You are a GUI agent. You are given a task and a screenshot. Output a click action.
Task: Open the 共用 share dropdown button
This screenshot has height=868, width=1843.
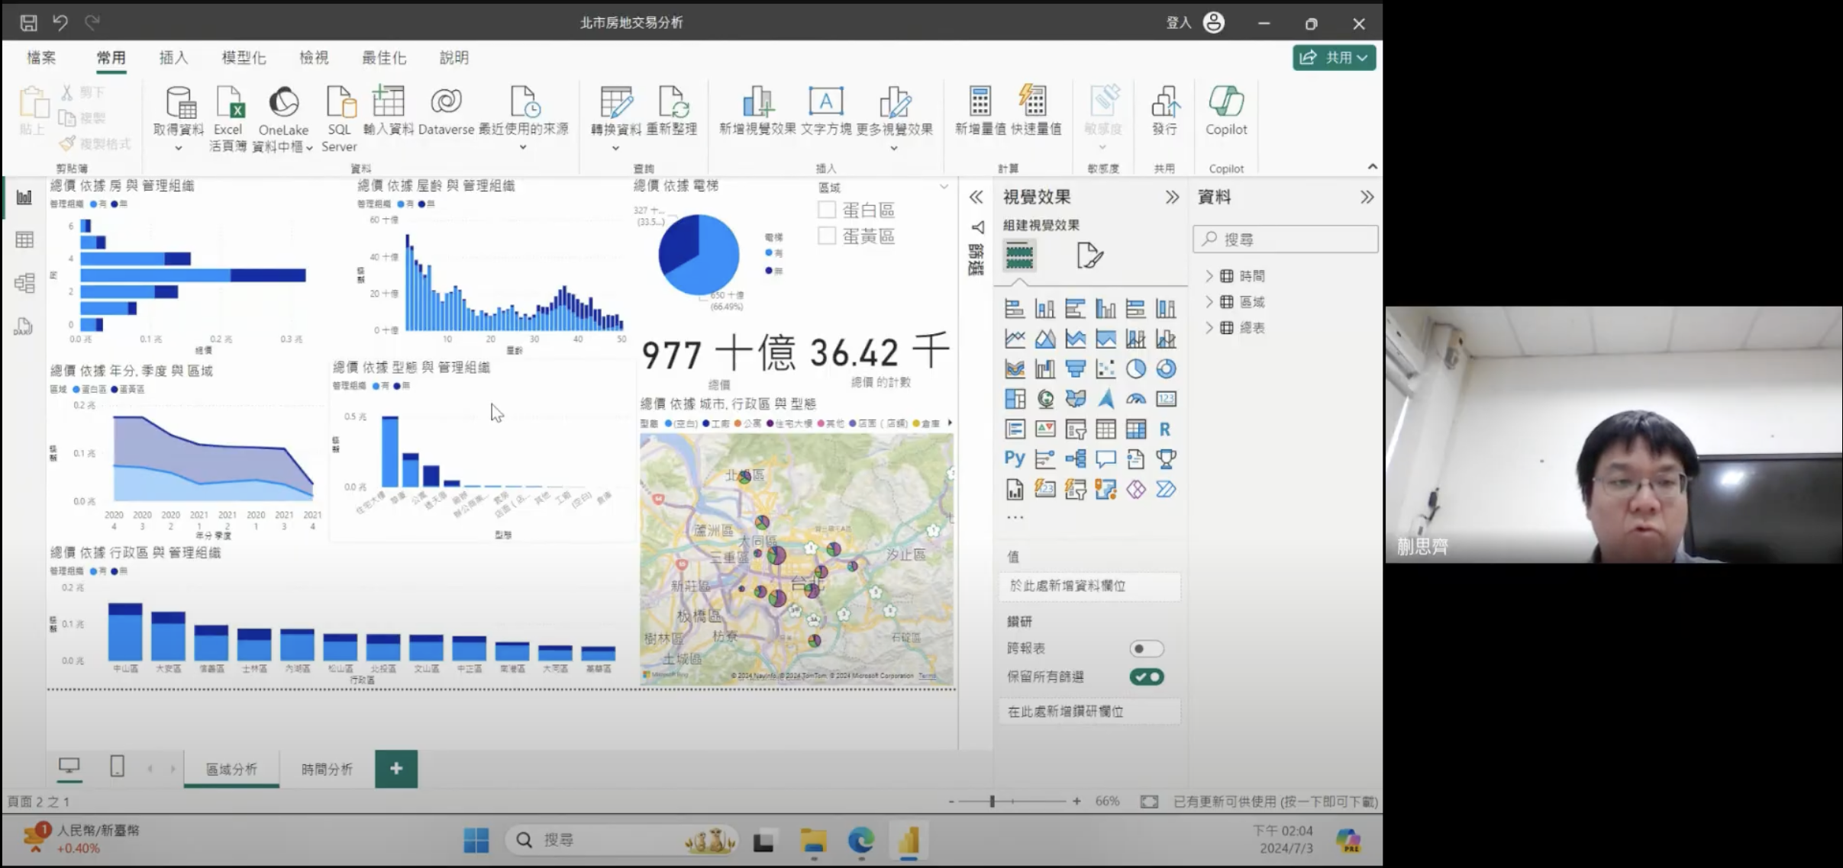1334,57
